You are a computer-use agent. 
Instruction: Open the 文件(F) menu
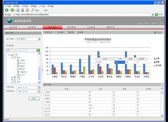click(8, 6)
